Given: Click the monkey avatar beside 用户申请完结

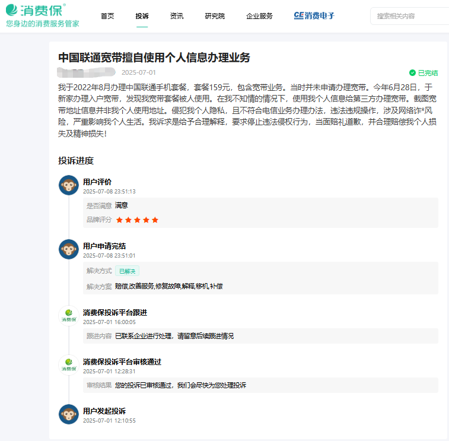Looking at the screenshot, I should point(69,249).
